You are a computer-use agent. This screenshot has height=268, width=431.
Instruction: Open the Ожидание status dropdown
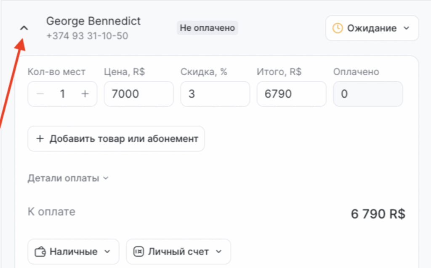tap(372, 28)
